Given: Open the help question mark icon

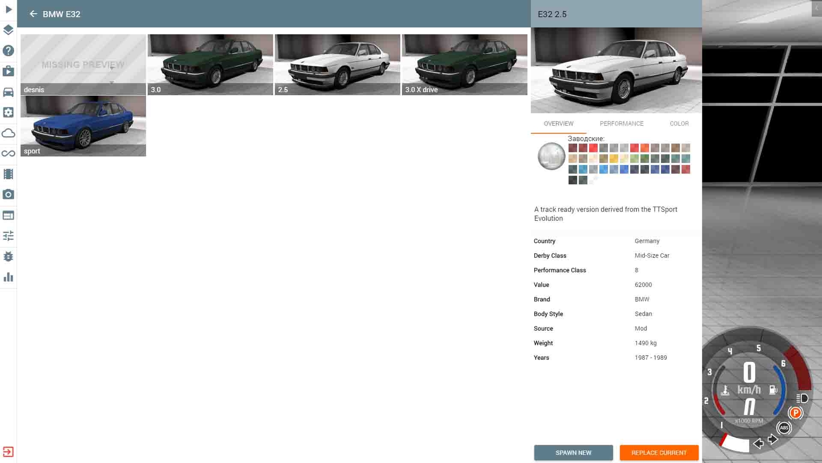Looking at the screenshot, I should 8,51.
